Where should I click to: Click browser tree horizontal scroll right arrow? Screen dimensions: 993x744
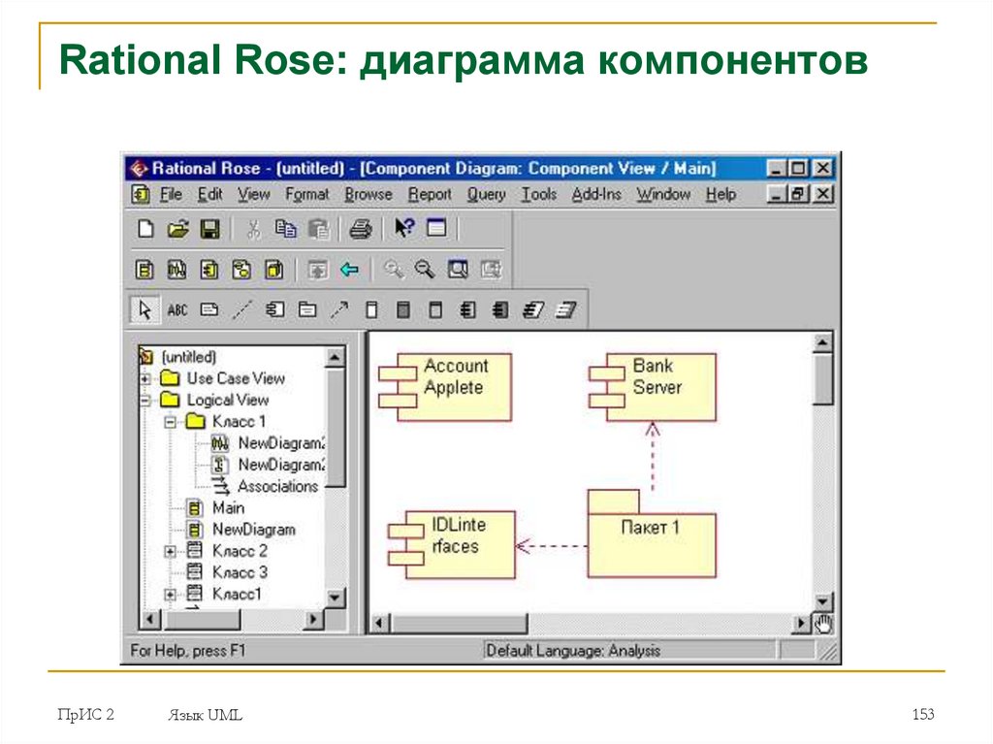point(313,619)
